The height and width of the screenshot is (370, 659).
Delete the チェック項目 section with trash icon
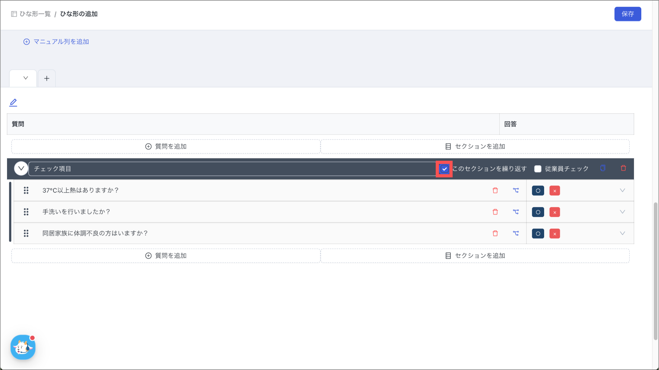(x=623, y=168)
